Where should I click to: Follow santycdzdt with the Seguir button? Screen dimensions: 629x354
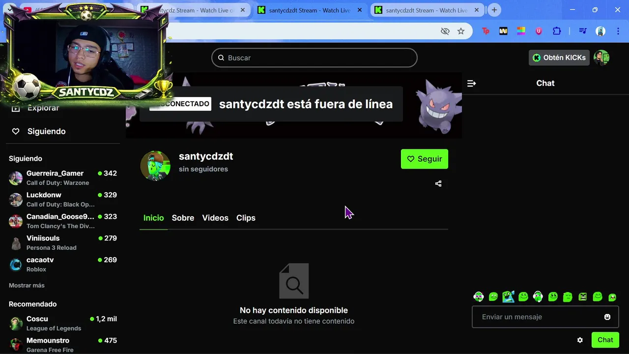(425, 159)
